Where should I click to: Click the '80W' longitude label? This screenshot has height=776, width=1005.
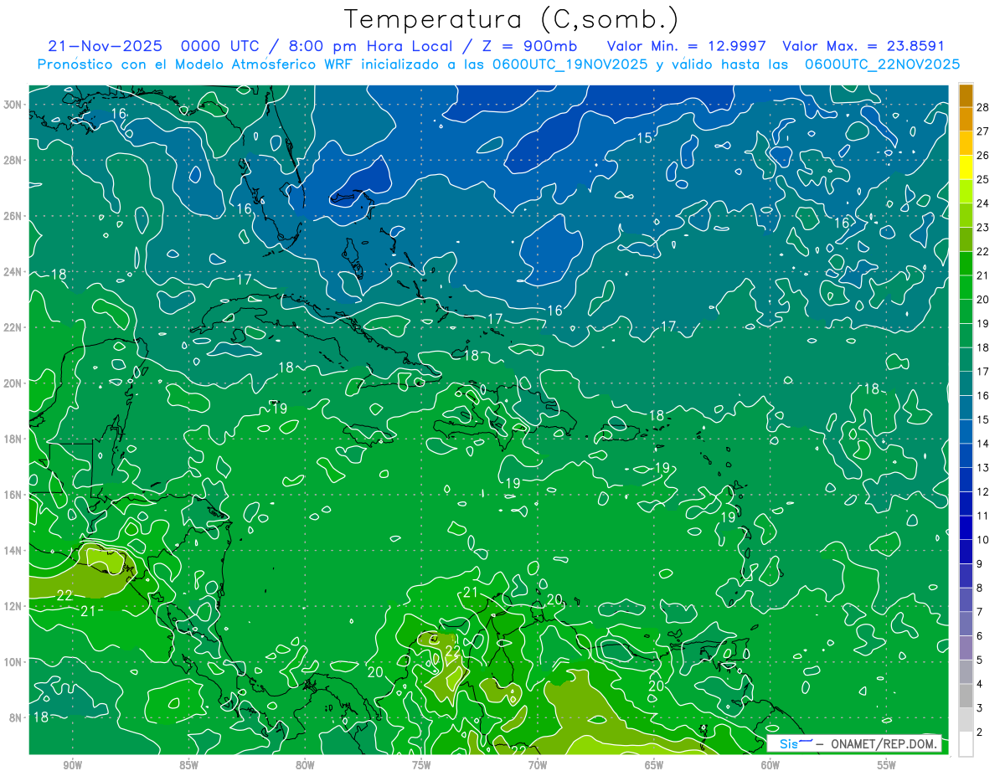(305, 765)
